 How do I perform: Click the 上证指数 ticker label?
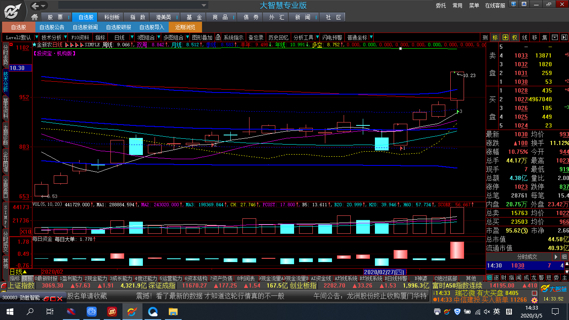[x=21, y=286]
